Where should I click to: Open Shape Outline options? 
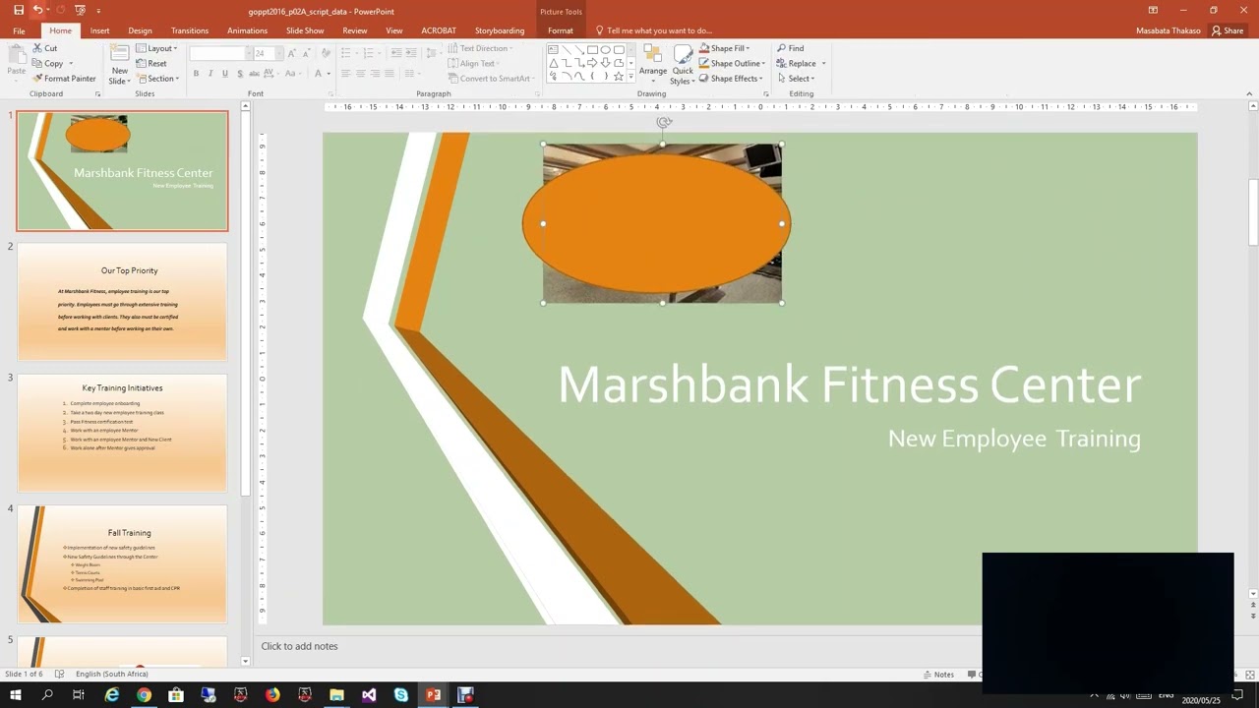(x=732, y=63)
